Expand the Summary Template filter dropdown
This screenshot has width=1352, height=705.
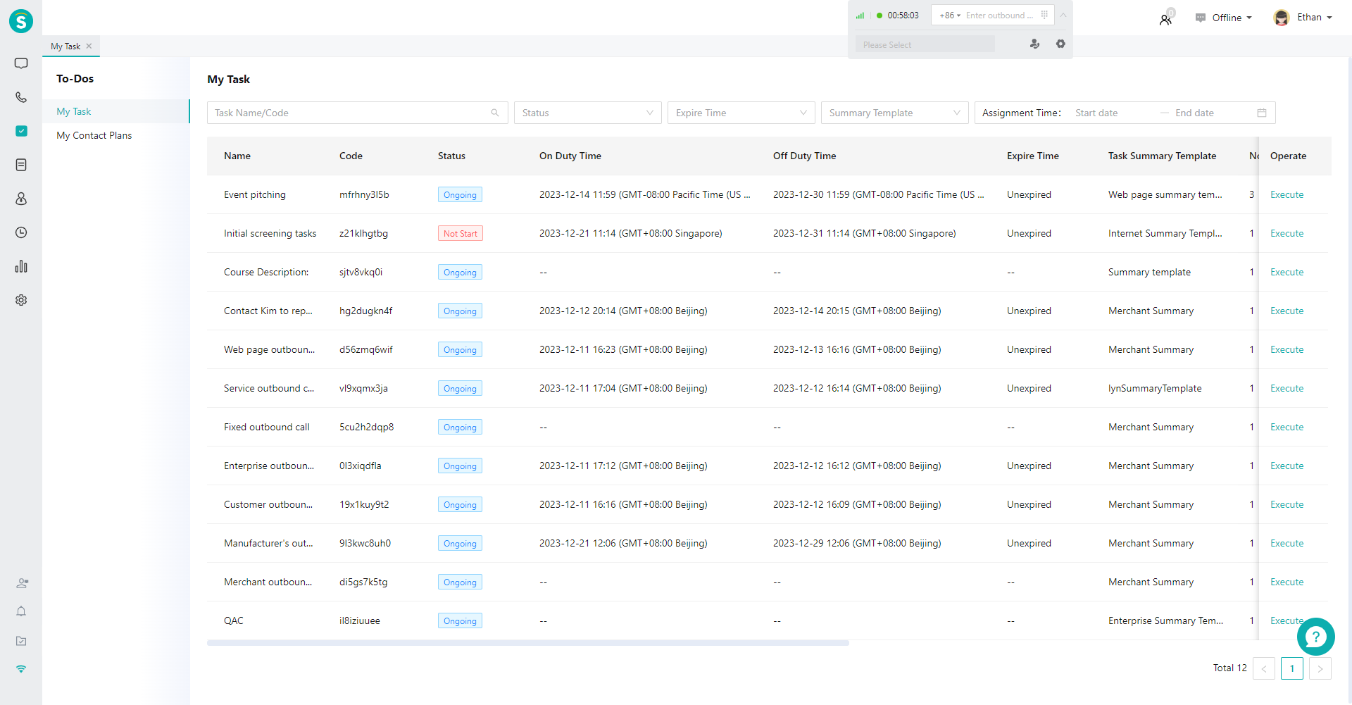[895, 113]
